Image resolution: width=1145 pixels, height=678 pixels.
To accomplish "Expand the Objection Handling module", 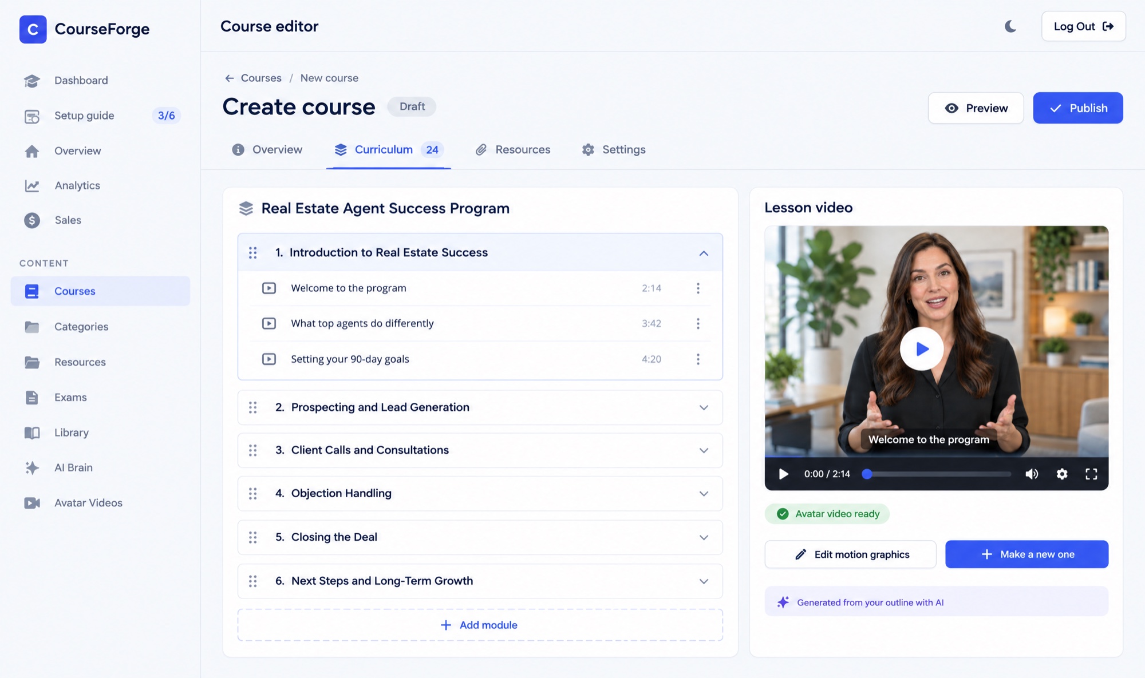I will click(x=704, y=493).
